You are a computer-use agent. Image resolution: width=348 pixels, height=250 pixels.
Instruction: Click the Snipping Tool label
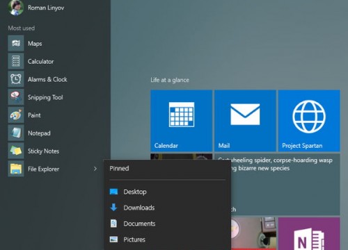(45, 97)
